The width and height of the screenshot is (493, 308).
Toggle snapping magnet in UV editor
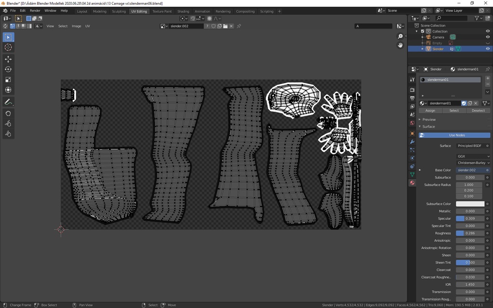coord(193,19)
